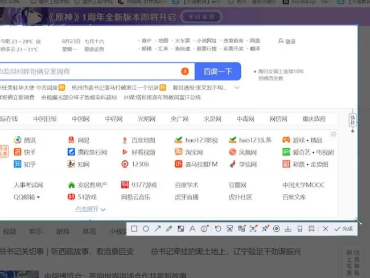Open 彩票·走势图 link
Viewport: 370px width, 278px height.
tap(311, 164)
